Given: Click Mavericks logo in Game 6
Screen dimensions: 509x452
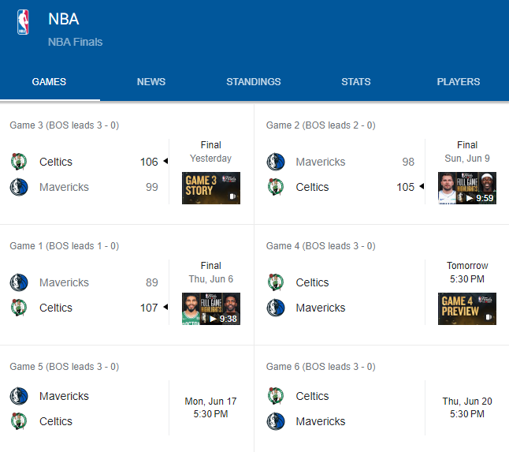Looking at the screenshot, I should coord(276,421).
